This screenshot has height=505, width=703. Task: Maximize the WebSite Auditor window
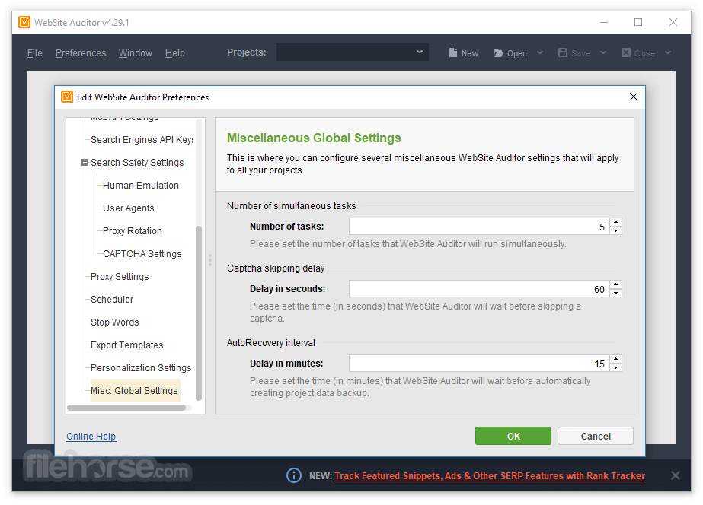coord(638,22)
